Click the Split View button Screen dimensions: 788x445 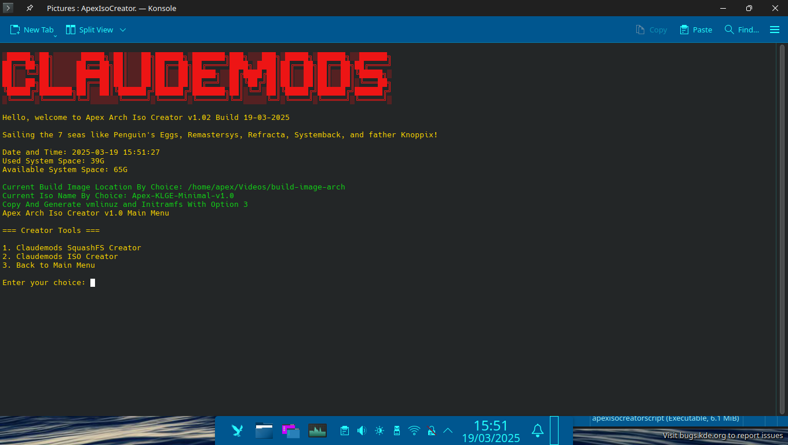pyautogui.click(x=89, y=30)
